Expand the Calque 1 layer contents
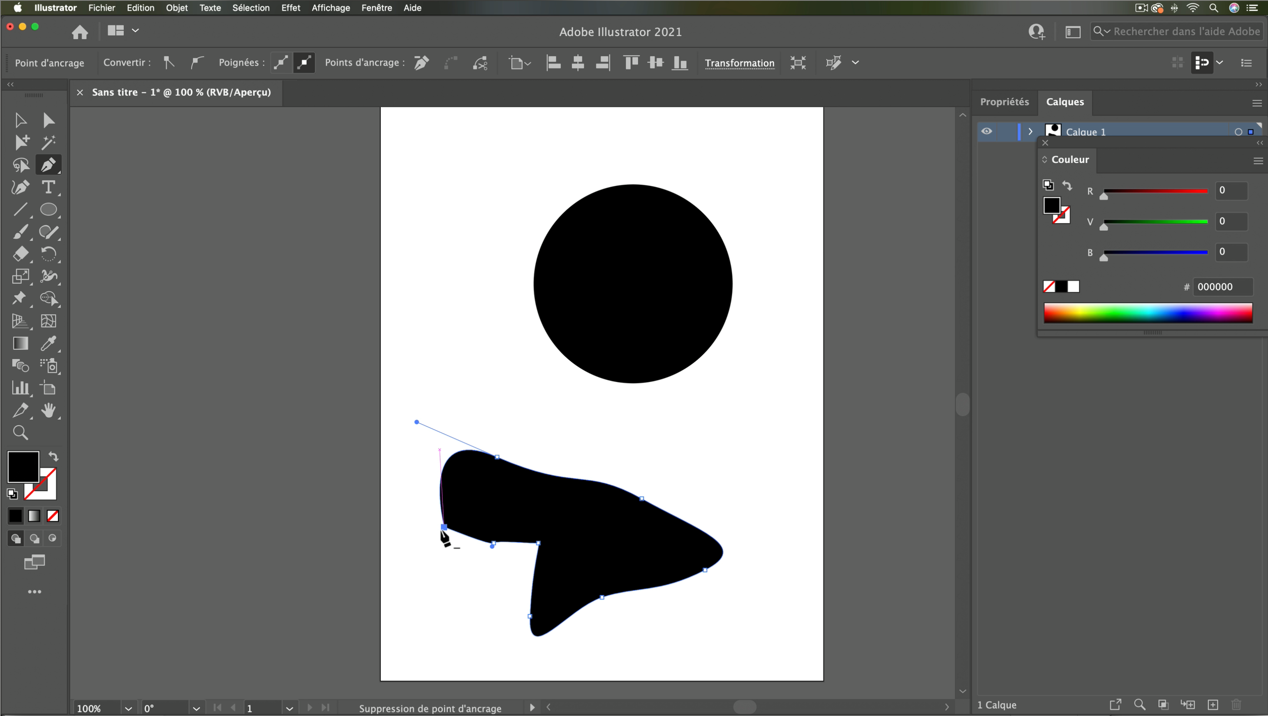 [x=1030, y=131]
